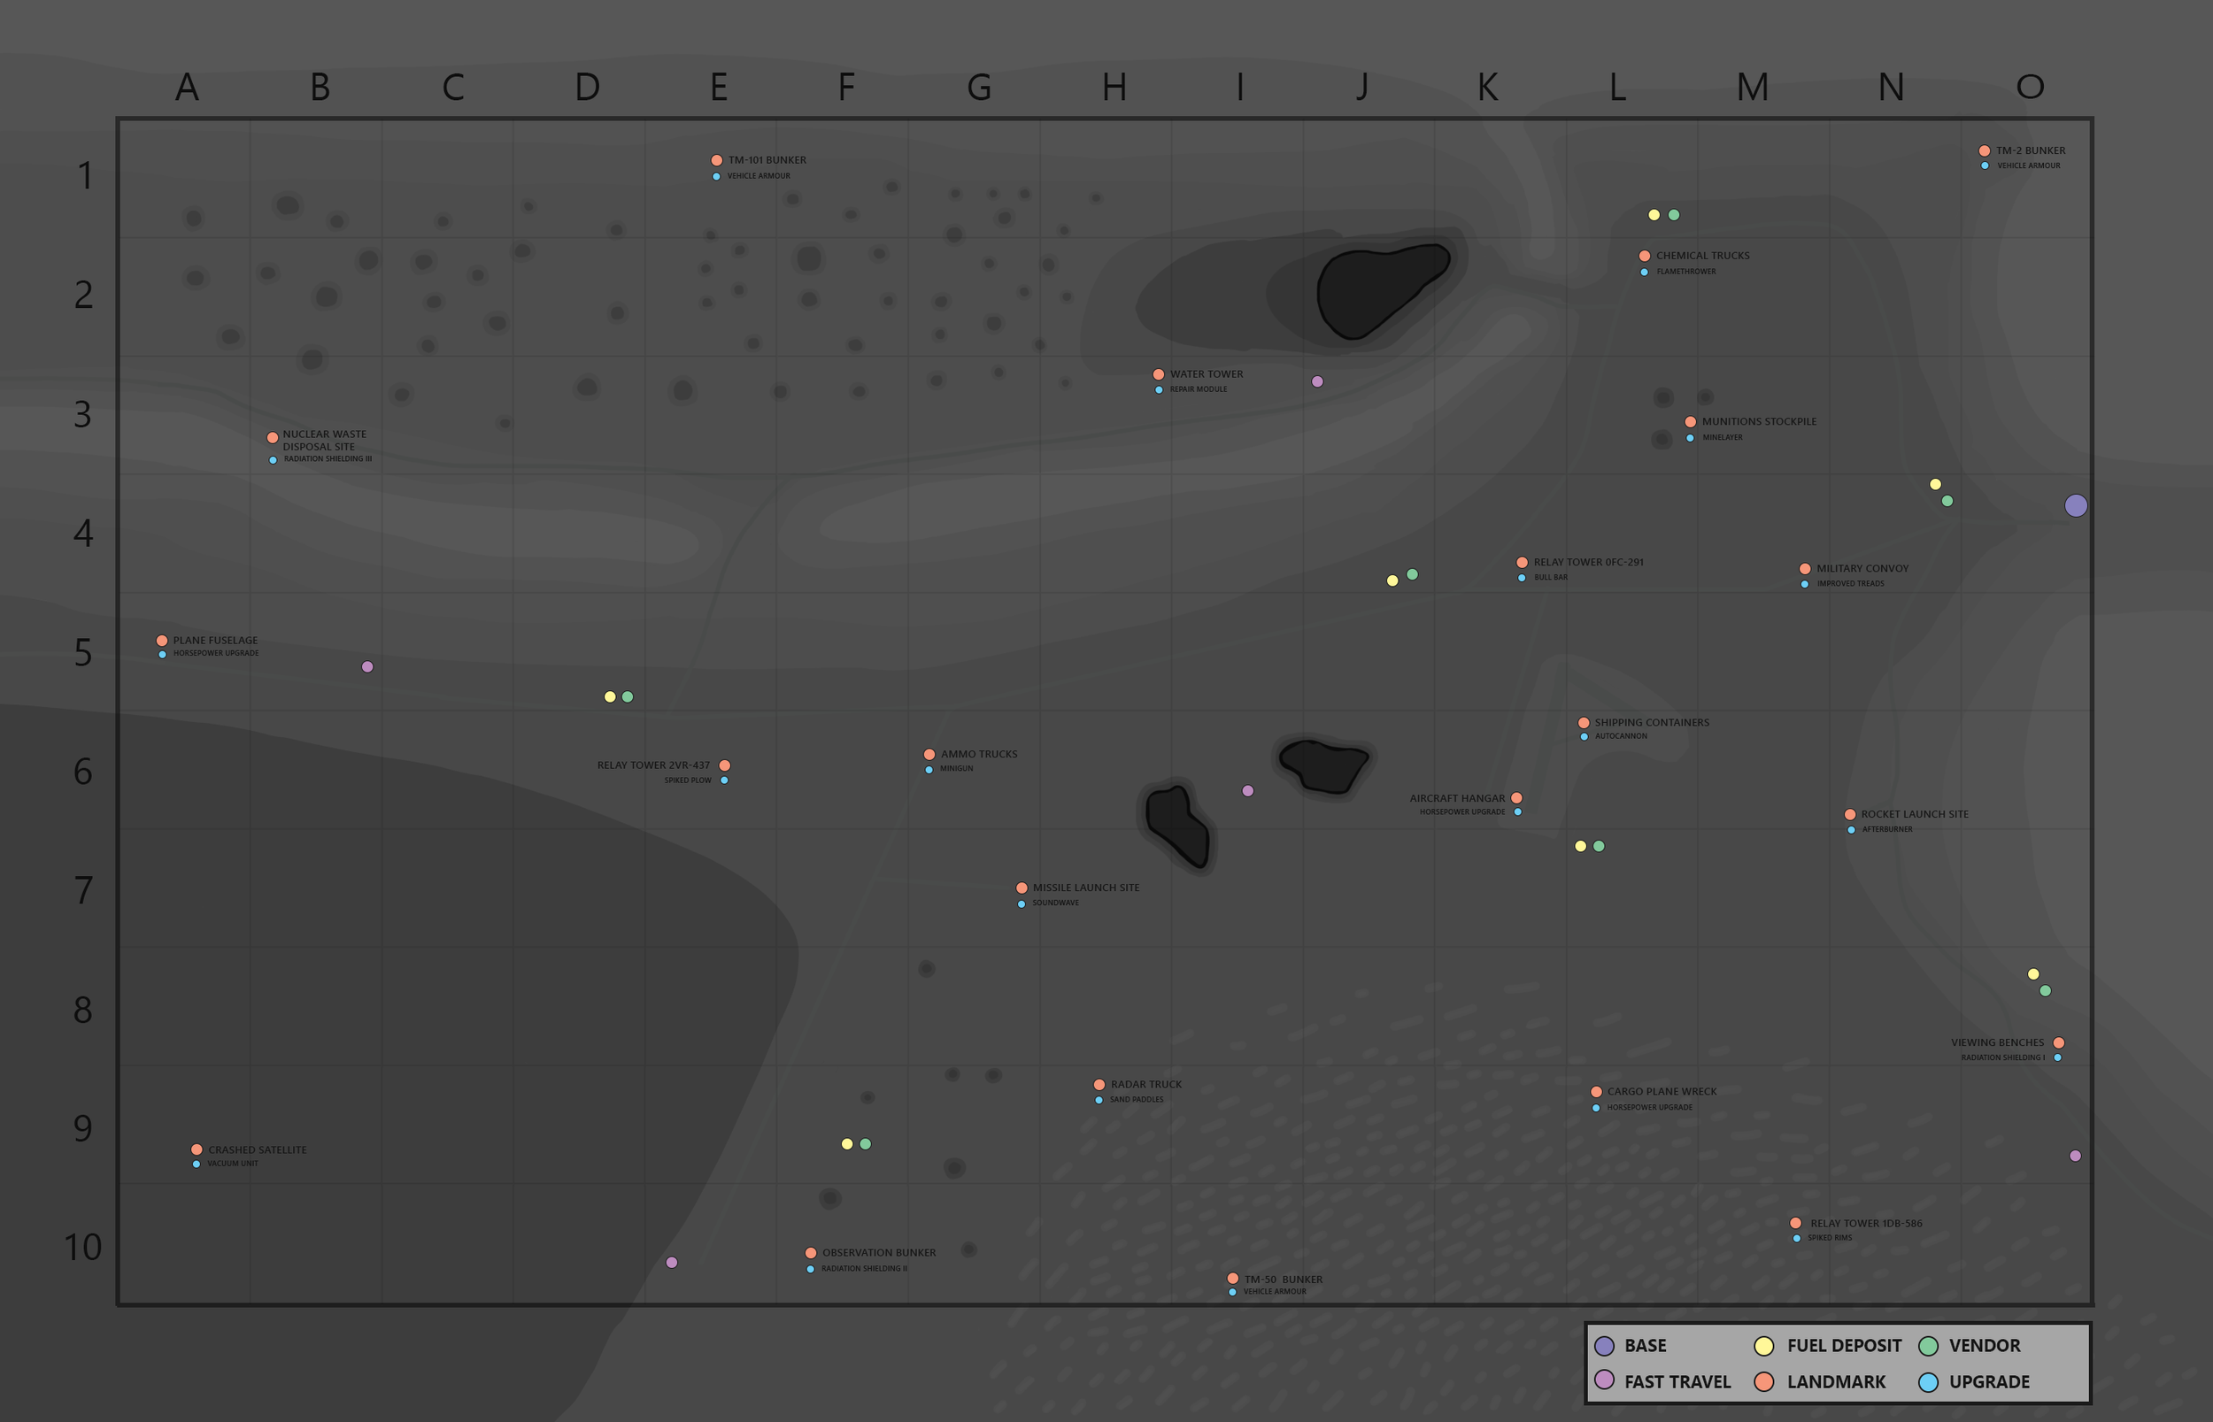Click the Fast Travel legend label

tap(1677, 1381)
